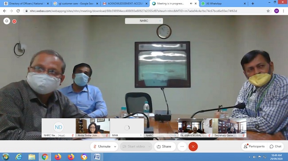Viewport: 288px width, 161px height.
Task: Click the red recording indicator icon
Action: click(x=14, y=22)
